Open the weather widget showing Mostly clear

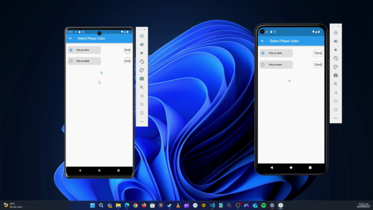(13, 205)
